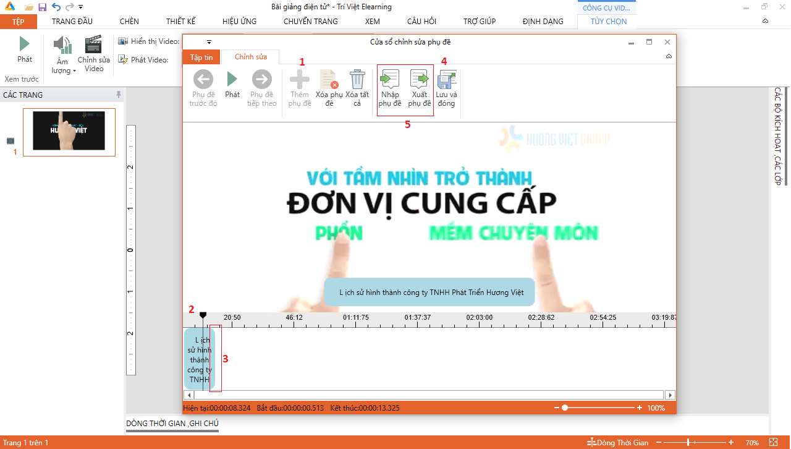
Task: Open the Âm lượng volume dropdown
Action: pos(62,55)
